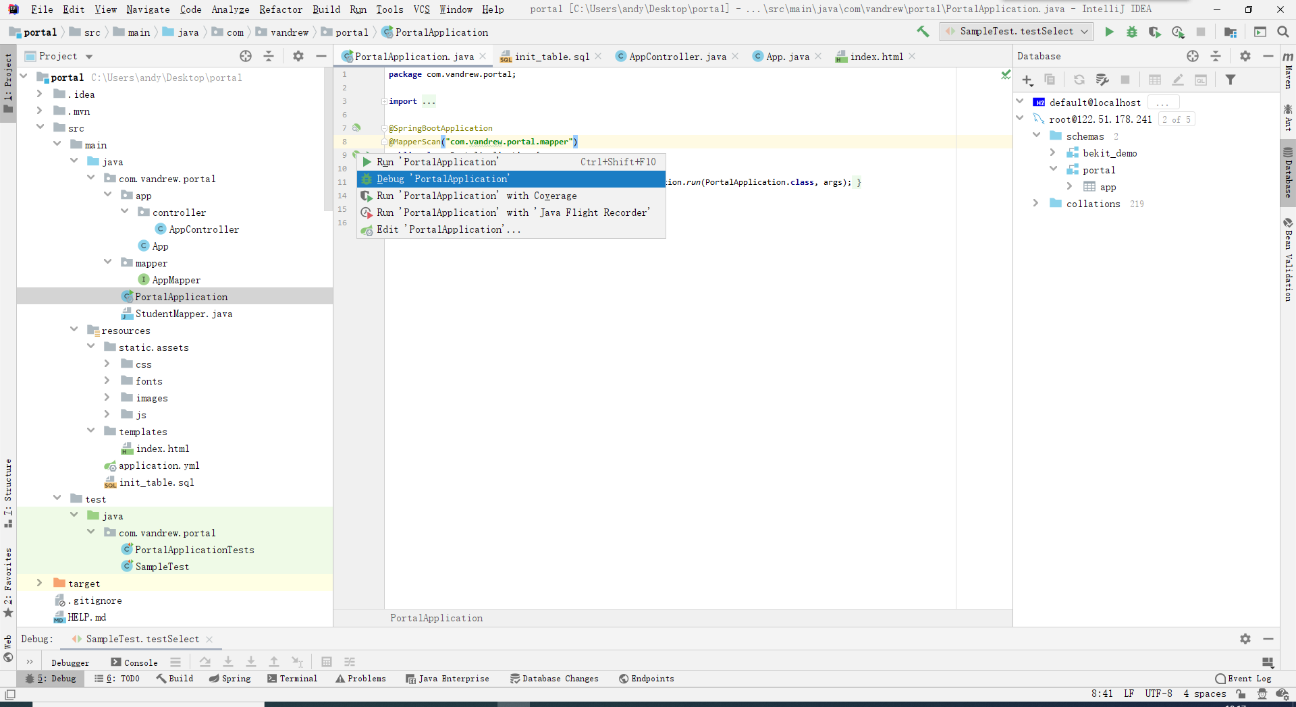
Task: Open Search Everywhere magnifier icon
Action: 1283,32
